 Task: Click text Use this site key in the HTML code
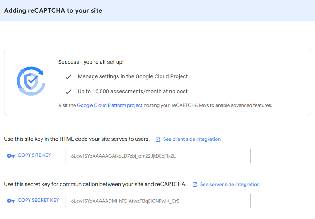77,139
